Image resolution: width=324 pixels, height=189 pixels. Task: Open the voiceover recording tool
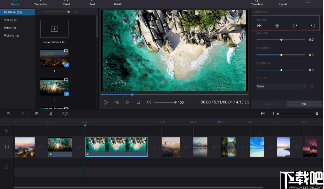coord(64,113)
